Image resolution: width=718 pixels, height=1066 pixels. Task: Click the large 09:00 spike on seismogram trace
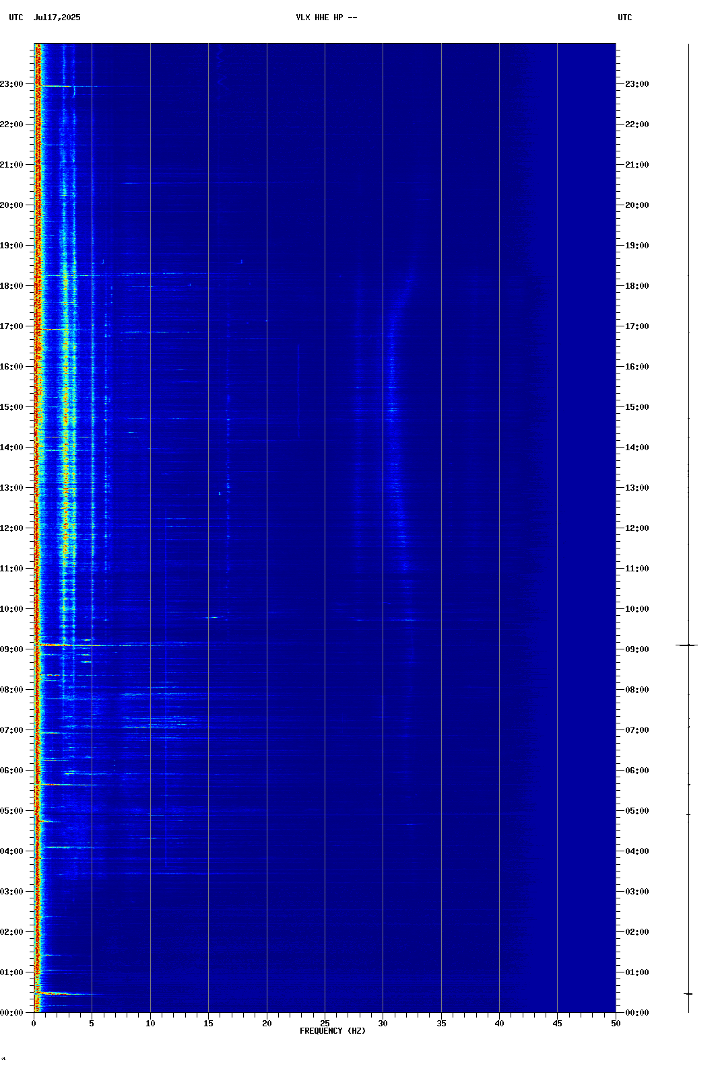pos(687,645)
